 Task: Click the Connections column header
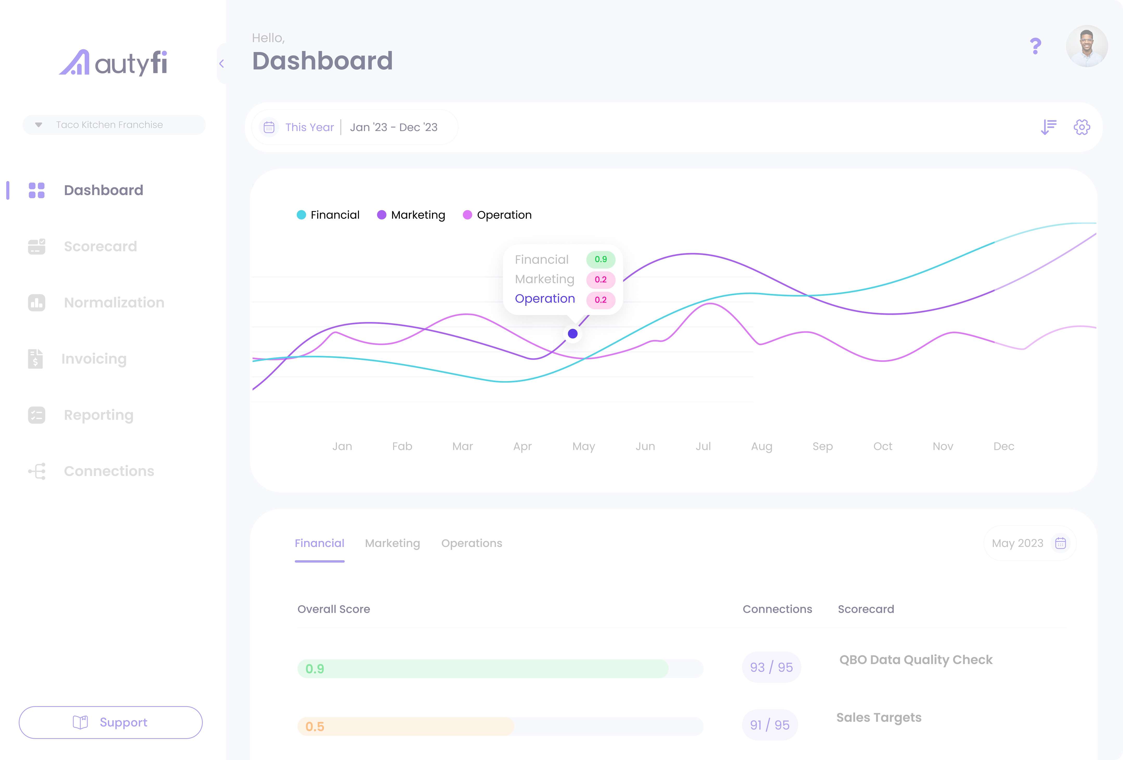(x=777, y=609)
